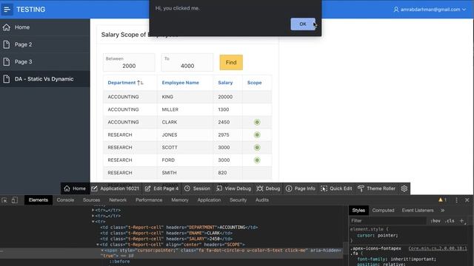Switch to the Audits tab
Screen dimensions: 474x266
coord(261,200)
